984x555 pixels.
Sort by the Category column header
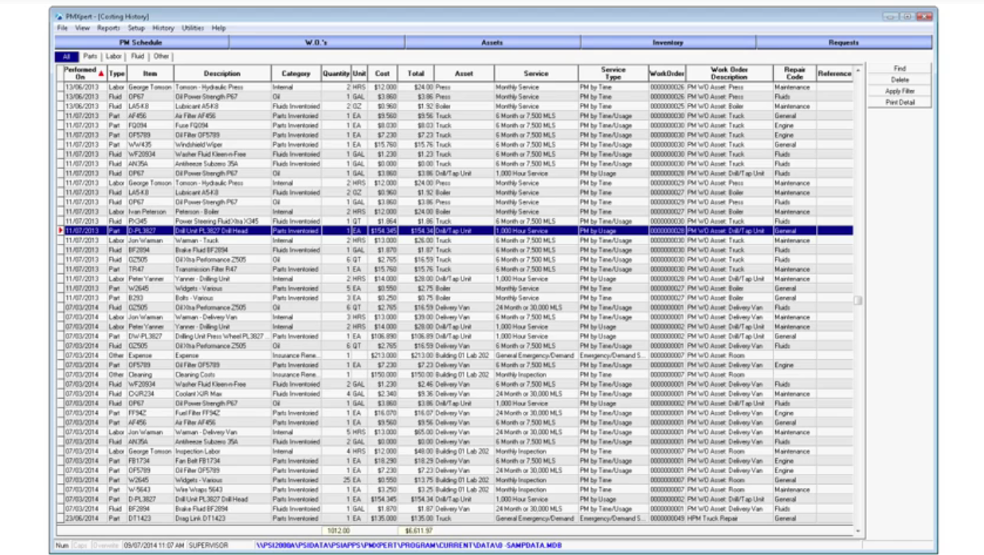click(x=296, y=73)
